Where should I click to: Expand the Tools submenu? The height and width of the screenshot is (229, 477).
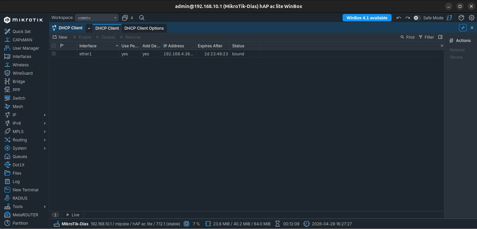45,206
